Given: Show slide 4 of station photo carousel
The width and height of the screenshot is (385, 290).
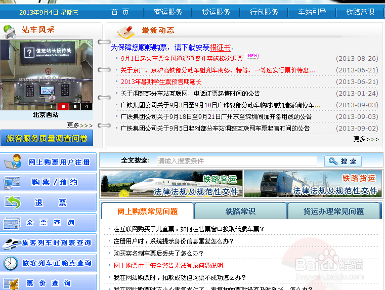Looking at the screenshot, I should [x=87, y=106].
